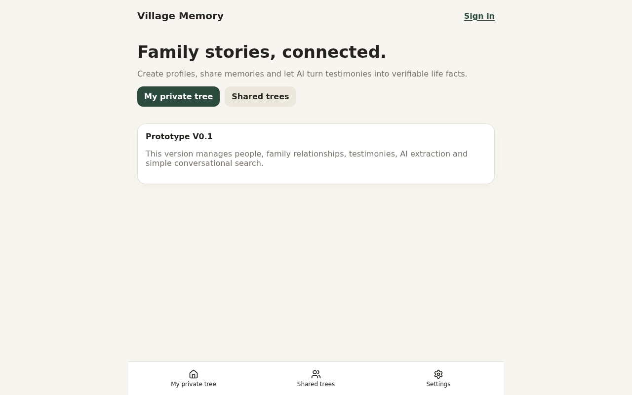Tap the My private tree label in bottom bar
Viewport: 632px width, 395px height.
(x=194, y=384)
